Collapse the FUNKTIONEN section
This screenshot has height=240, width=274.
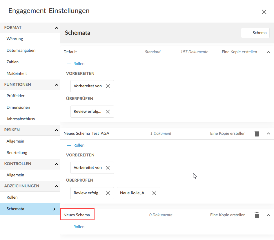pos(57,85)
